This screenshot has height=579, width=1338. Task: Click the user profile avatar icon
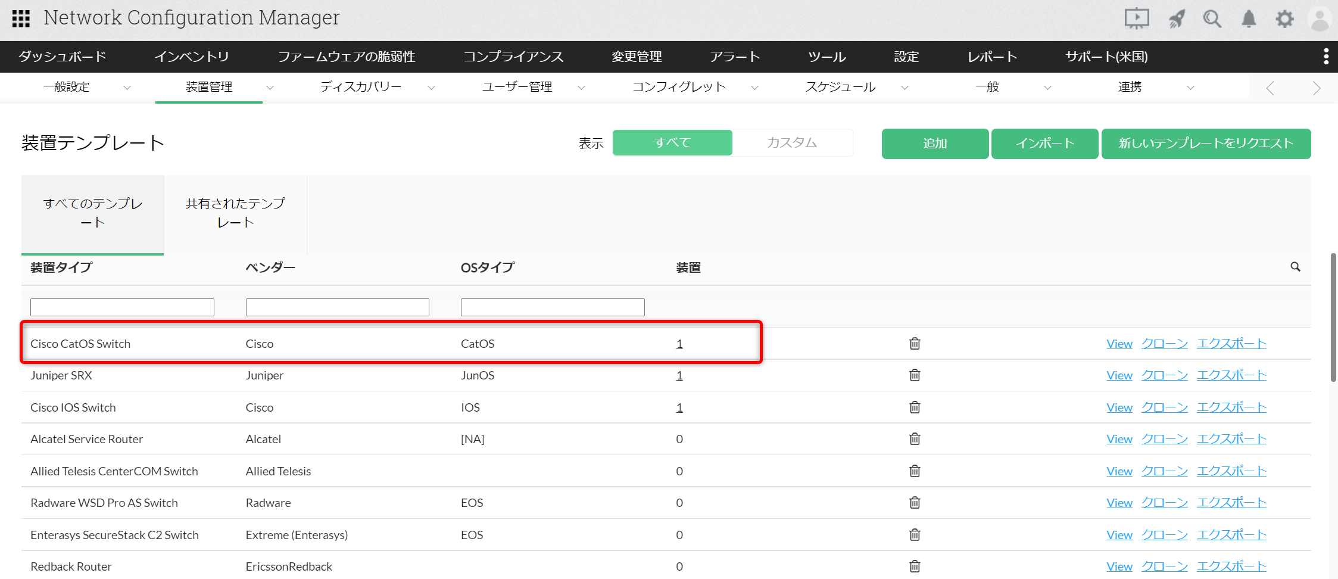click(x=1320, y=19)
